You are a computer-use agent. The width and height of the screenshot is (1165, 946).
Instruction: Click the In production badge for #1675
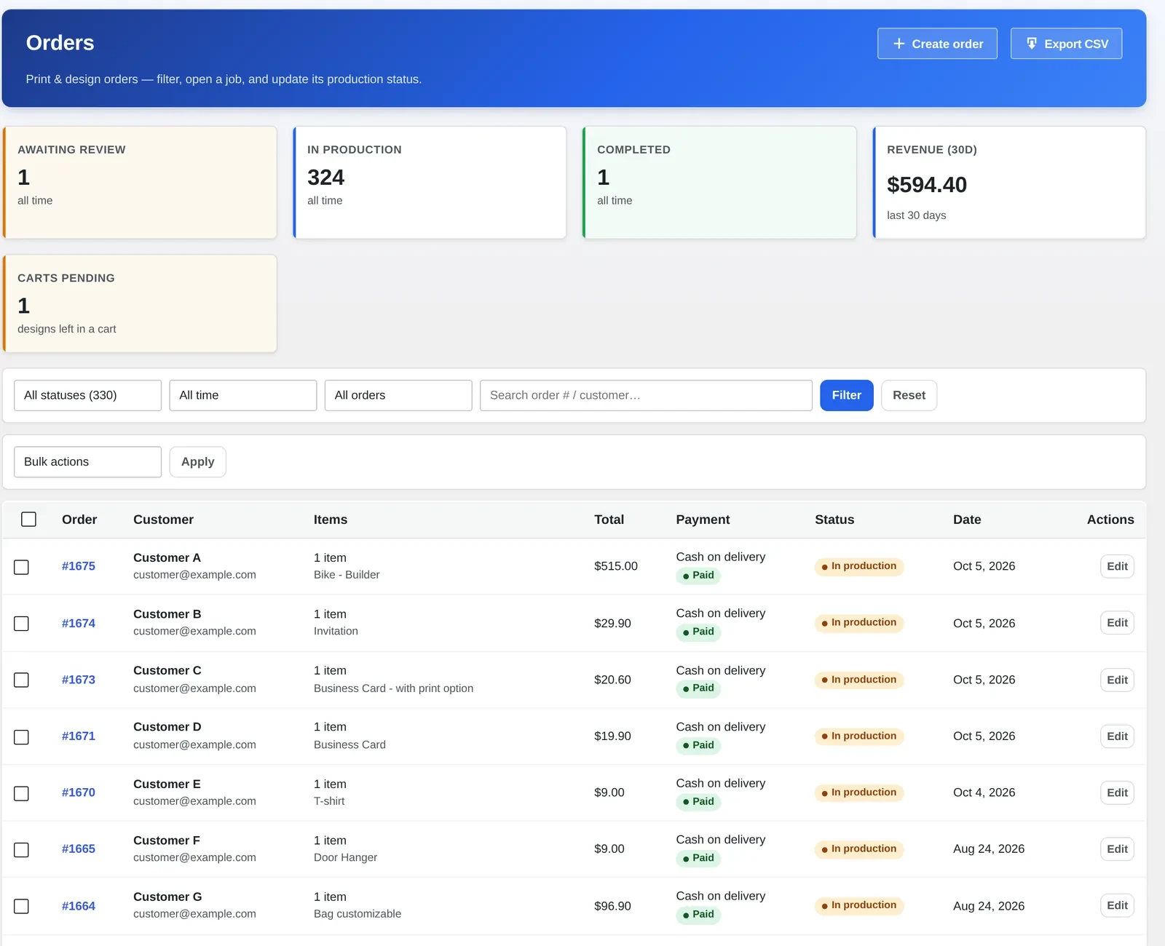(859, 566)
